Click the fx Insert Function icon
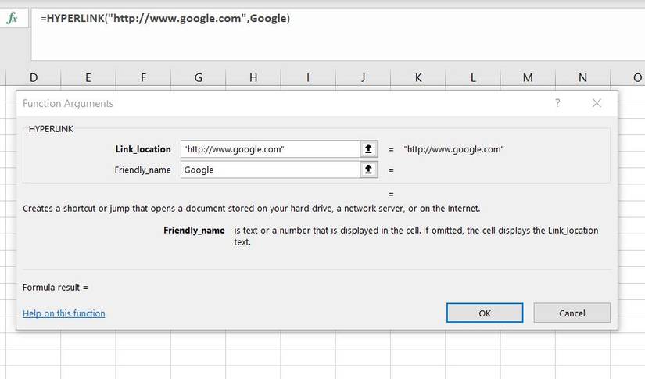The image size is (645, 379). coord(13,18)
